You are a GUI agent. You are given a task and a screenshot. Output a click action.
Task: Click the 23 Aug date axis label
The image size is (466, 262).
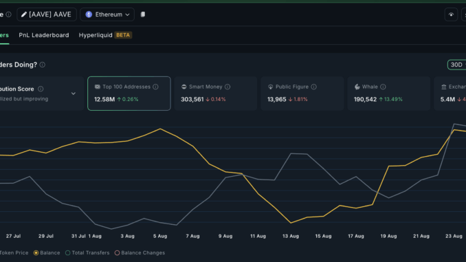point(454,236)
